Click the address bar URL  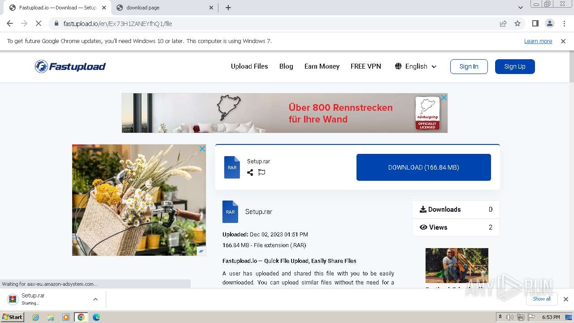[x=118, y=24]
